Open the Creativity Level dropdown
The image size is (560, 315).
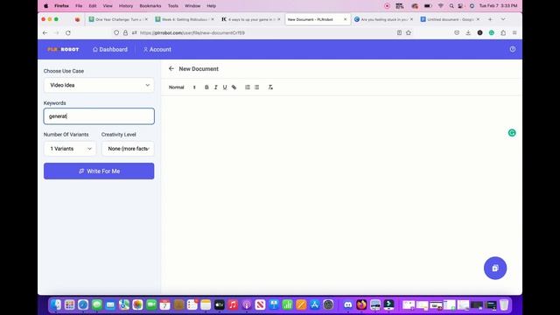click(x=128, y=149)
